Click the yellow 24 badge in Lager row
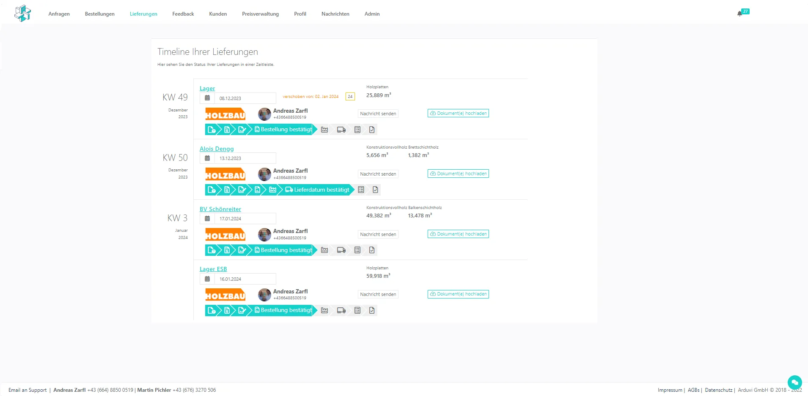The width and height of the screenshot is (808, 396). [x=350, y=96]
